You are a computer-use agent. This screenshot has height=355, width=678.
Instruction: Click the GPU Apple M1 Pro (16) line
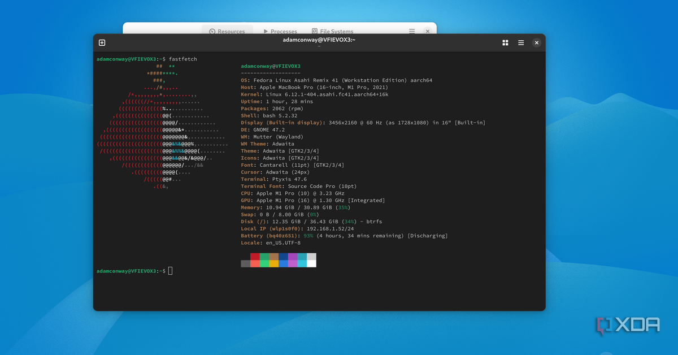click(313, 200)
